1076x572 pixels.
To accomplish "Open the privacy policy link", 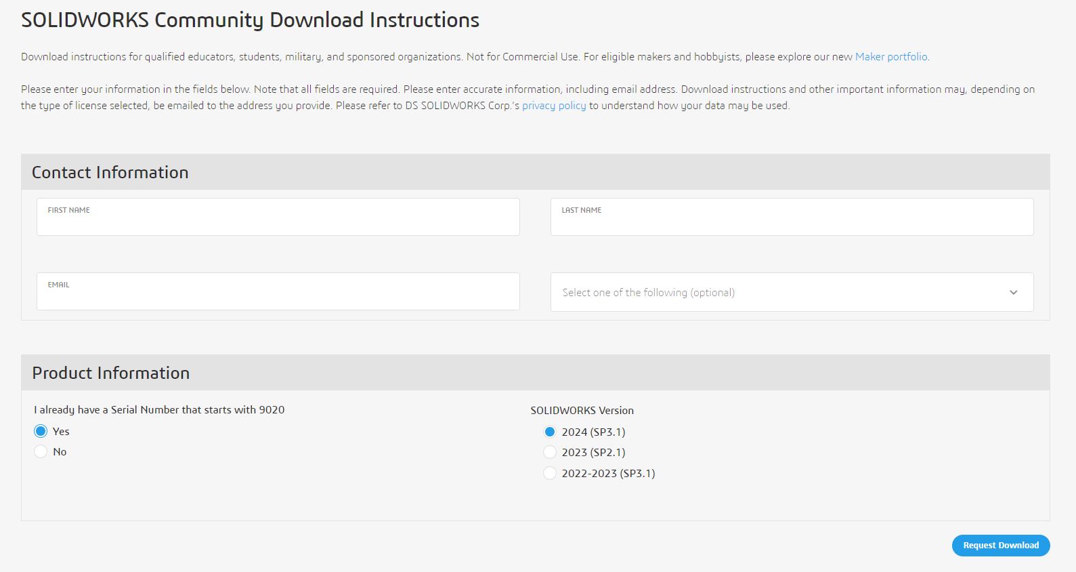I will (x=554, y=106).
